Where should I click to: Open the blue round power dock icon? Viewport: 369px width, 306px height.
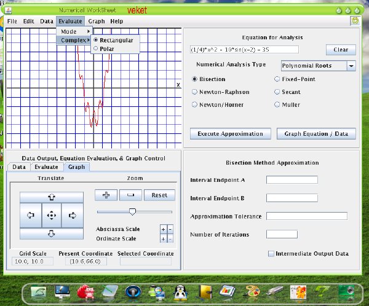(x=133, y=292)
